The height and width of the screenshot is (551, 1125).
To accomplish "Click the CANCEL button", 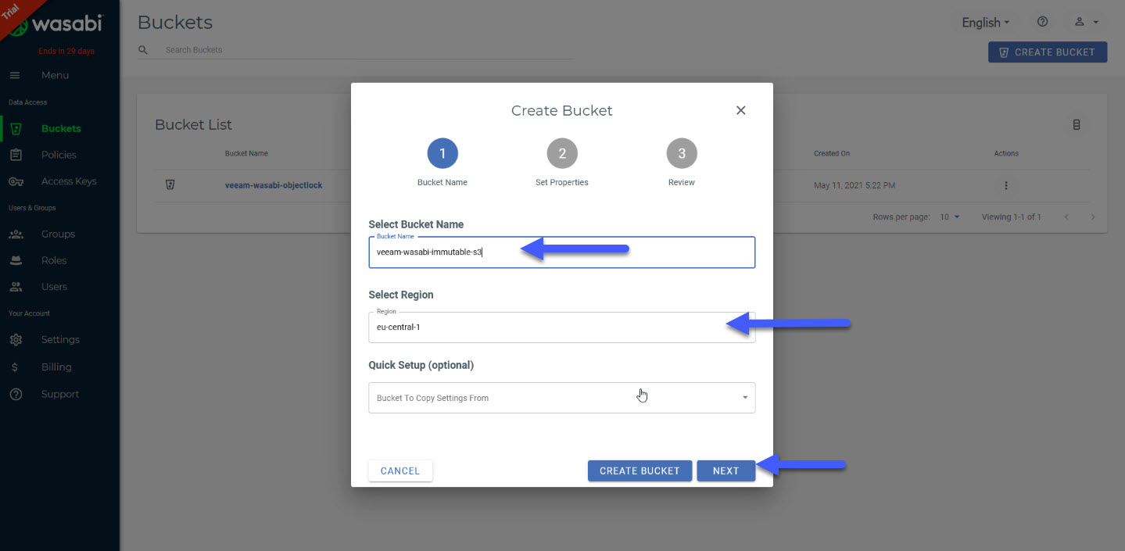I will click(x=400, y=470).
